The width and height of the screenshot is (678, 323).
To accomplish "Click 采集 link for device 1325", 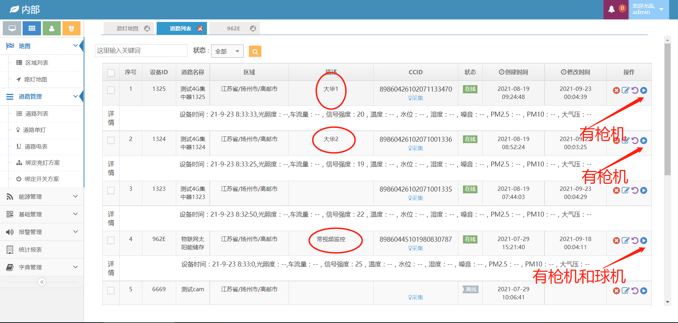I will click(416, 98).
